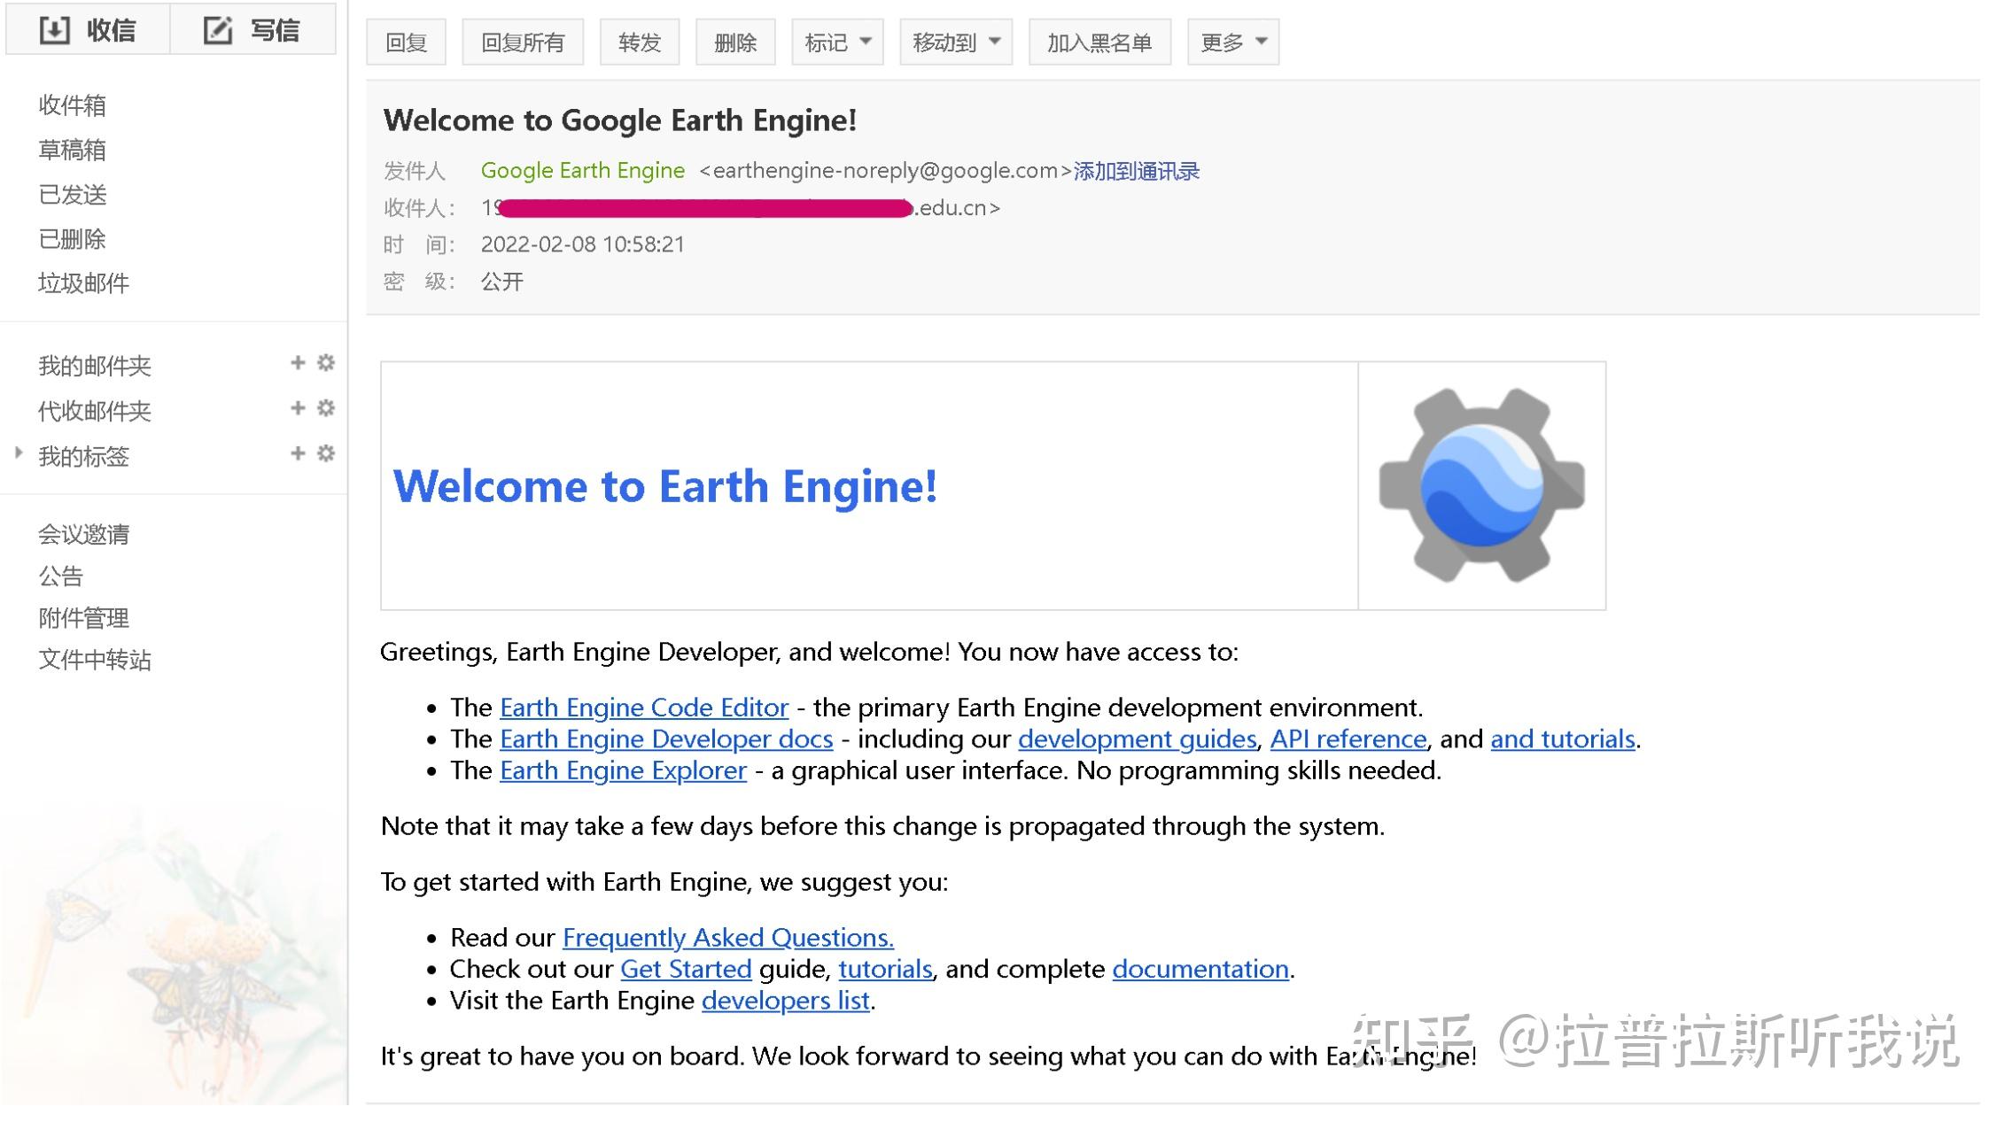Open gear settings for 代收邮件夹
This screenshot has height=1122, width=2012.
point(326,408)
